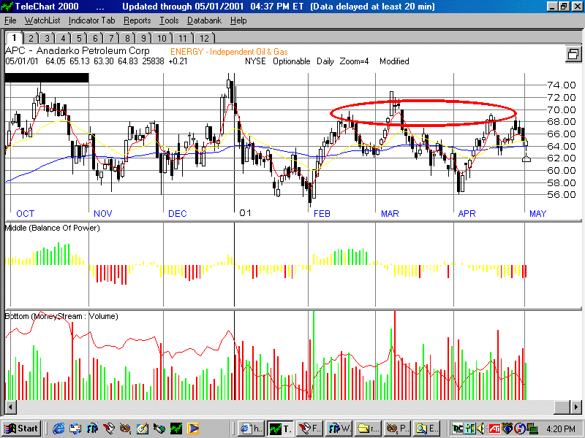The image size is (585, 438).
Task: Click the FEB month marker
Action: click(322, 213)
